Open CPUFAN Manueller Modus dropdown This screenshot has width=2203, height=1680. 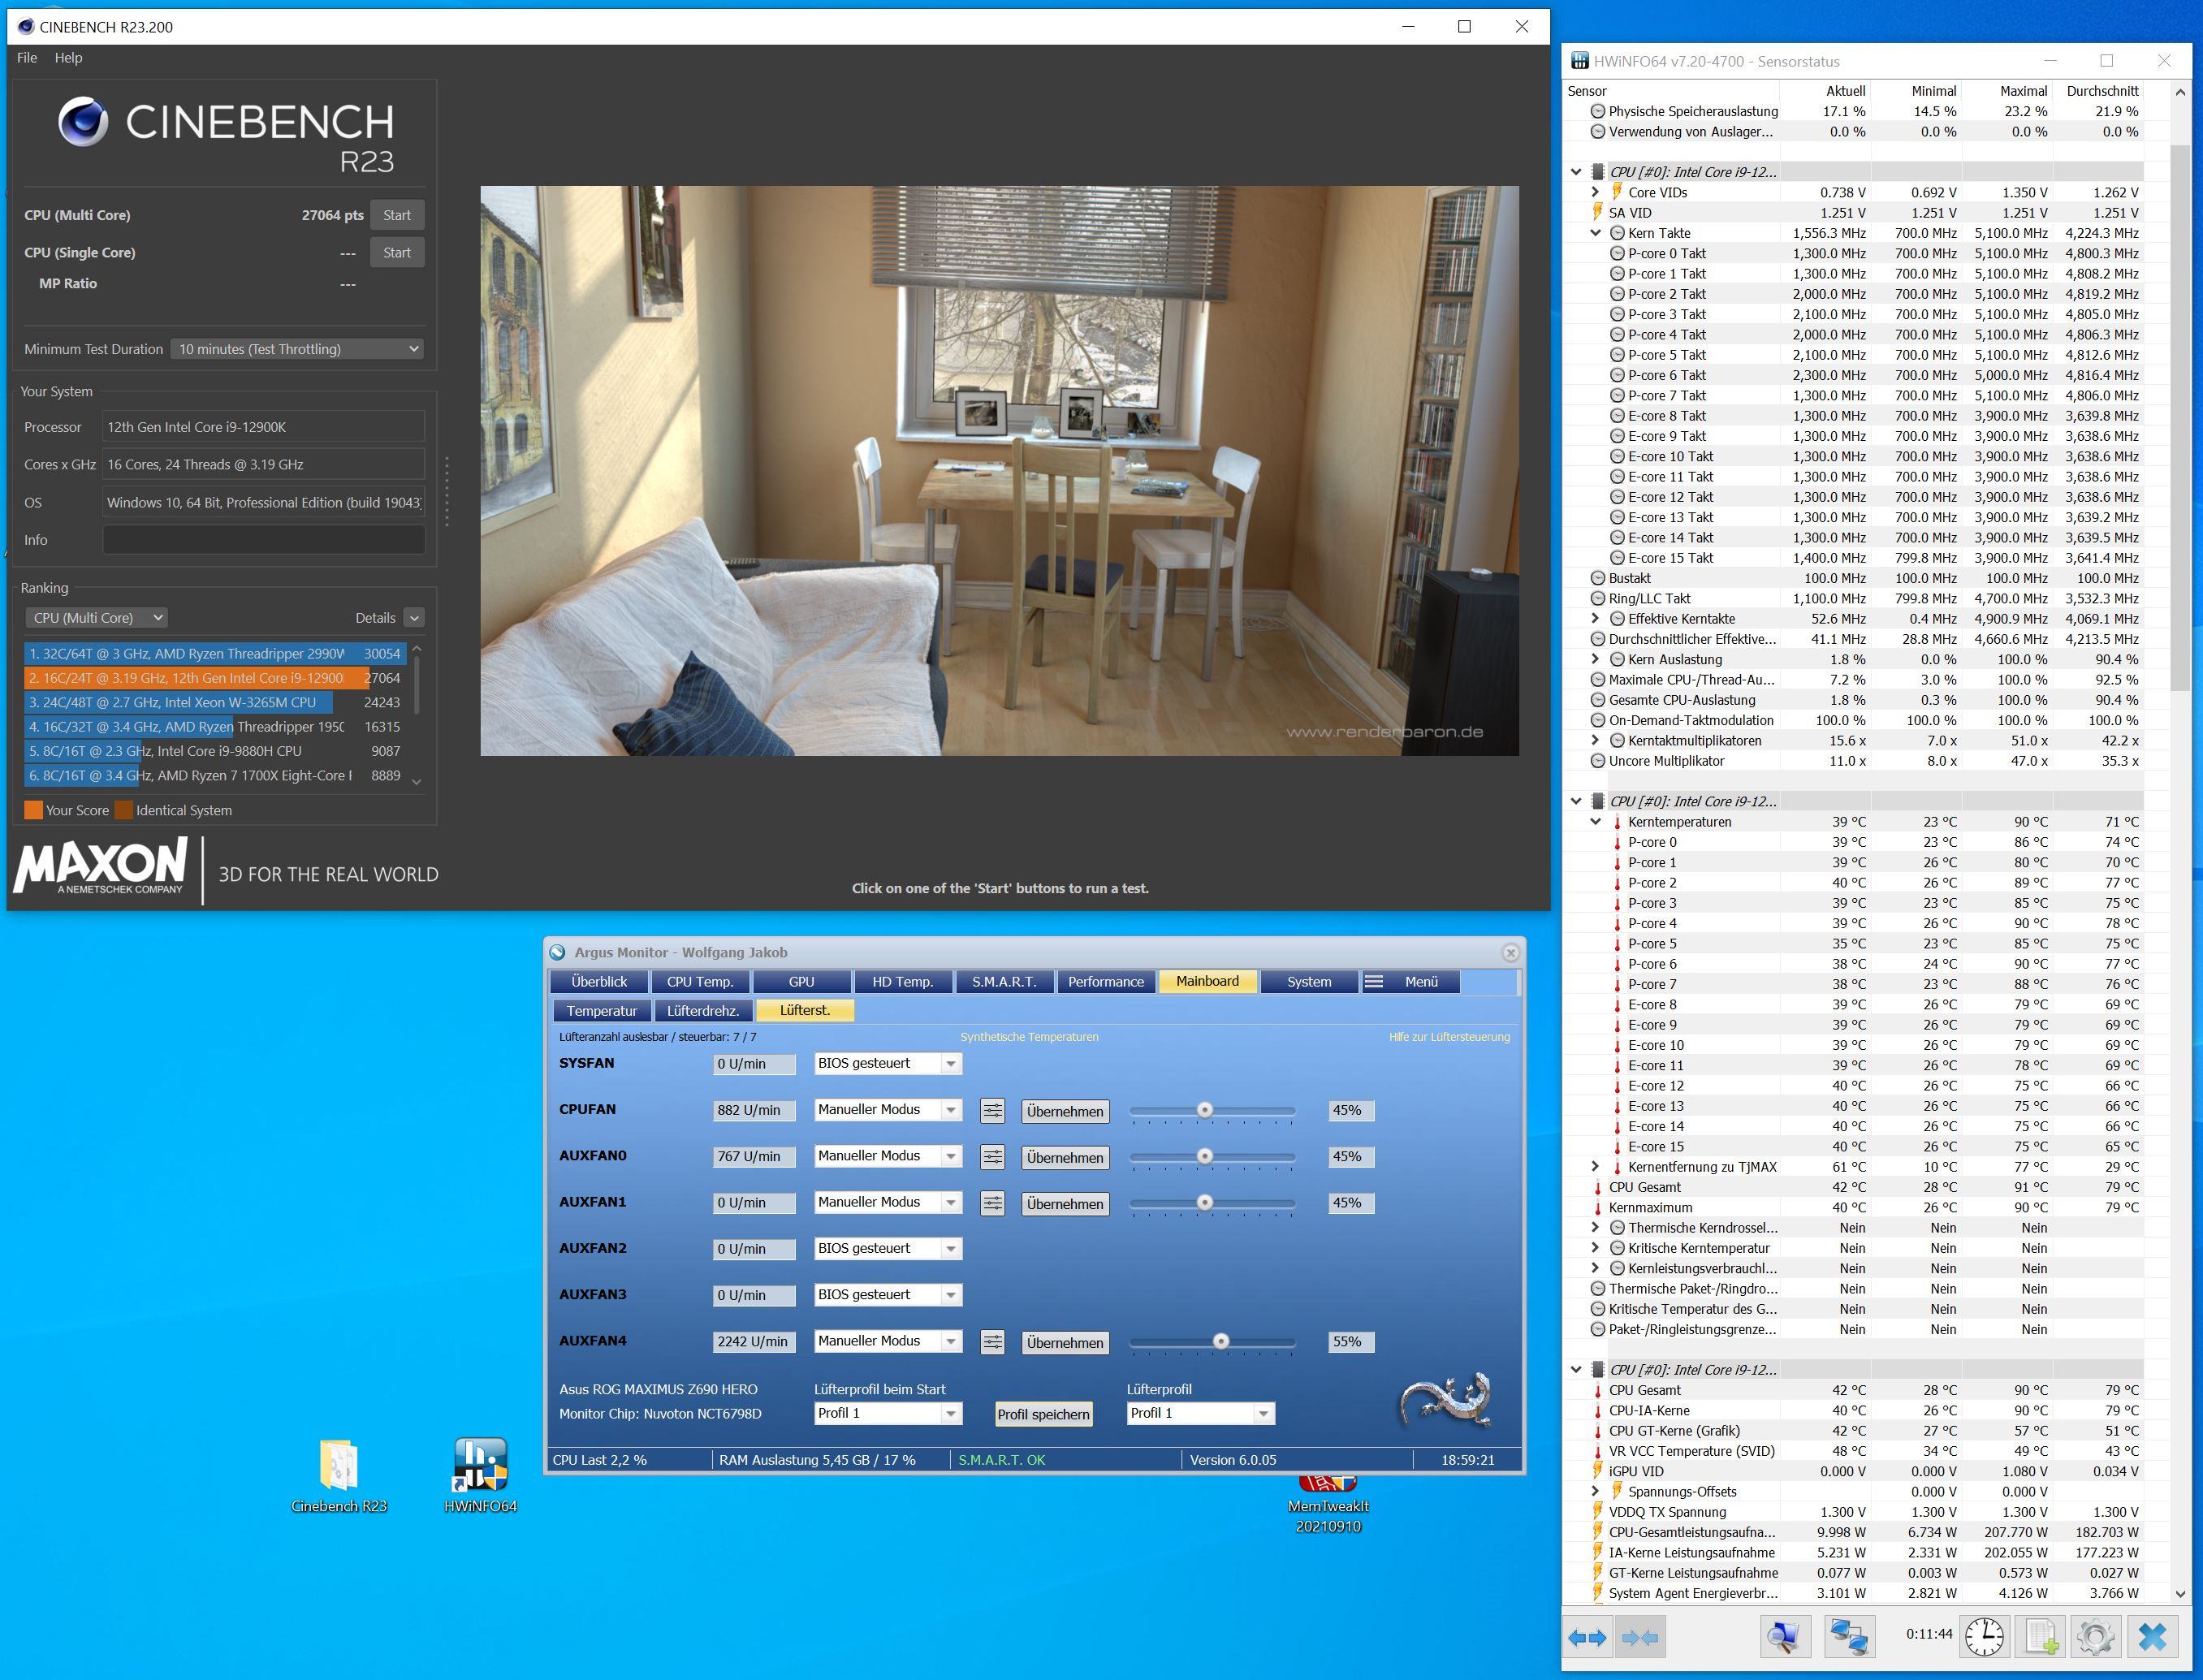pyautogui.click(x=888, y=1110)
